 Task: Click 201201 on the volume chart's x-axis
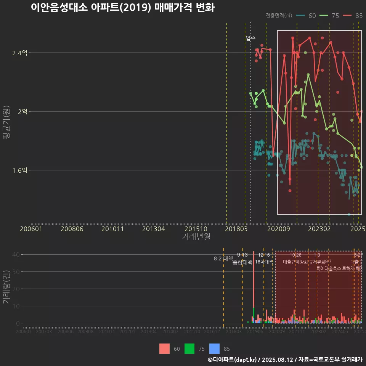(x=127, y=331)
